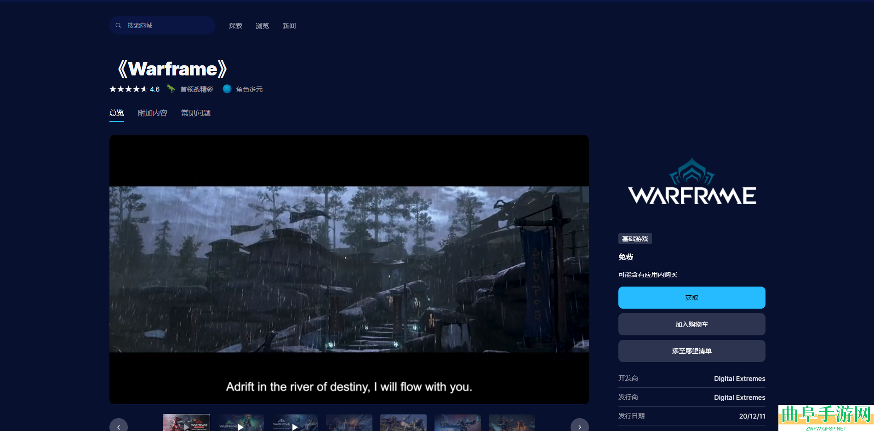Click the 可能含有应用内购买 notice

point(648,275)
